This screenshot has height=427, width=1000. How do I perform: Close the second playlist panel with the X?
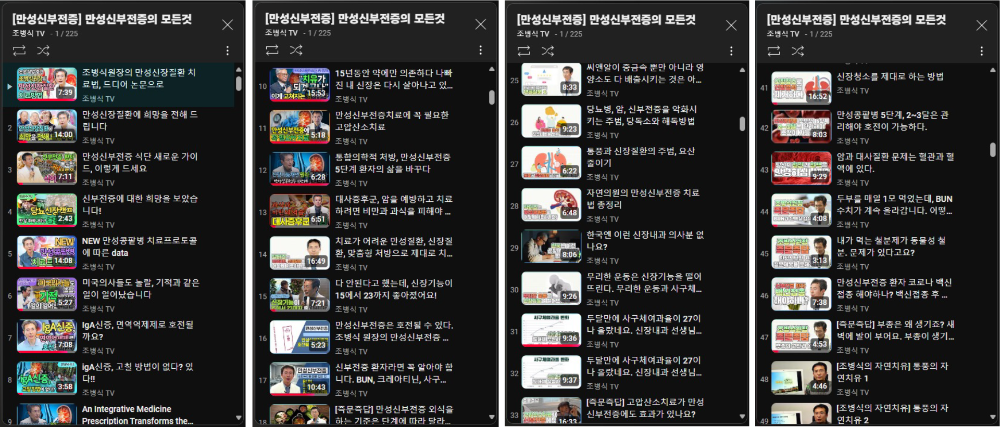coord(480,24)
